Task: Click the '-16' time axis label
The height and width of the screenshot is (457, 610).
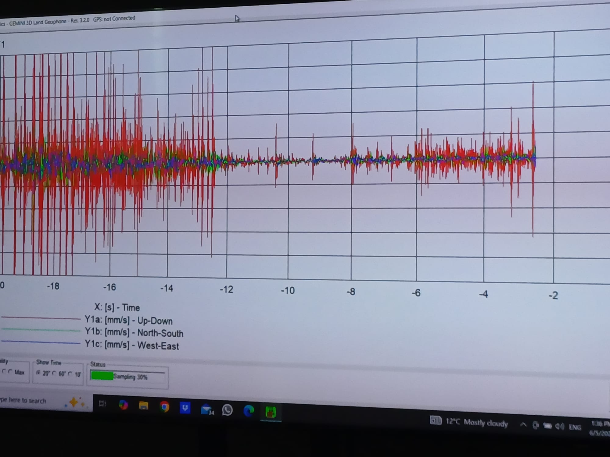Action: pos(109,287)
